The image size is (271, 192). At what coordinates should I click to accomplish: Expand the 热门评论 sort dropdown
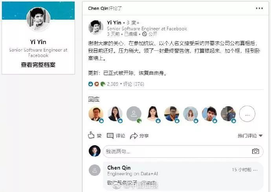pos(250,136)
